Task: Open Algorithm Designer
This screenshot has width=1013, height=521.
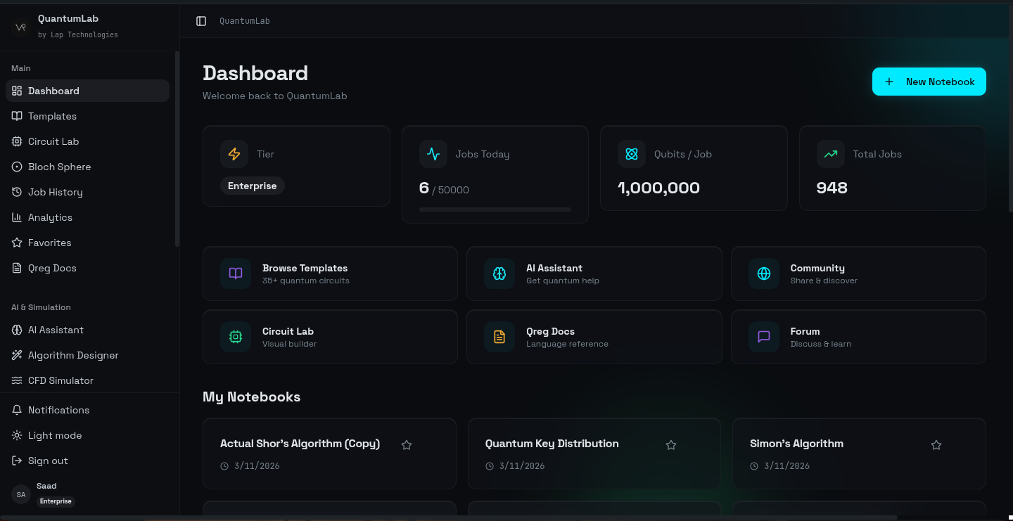Action: point(73,355)
